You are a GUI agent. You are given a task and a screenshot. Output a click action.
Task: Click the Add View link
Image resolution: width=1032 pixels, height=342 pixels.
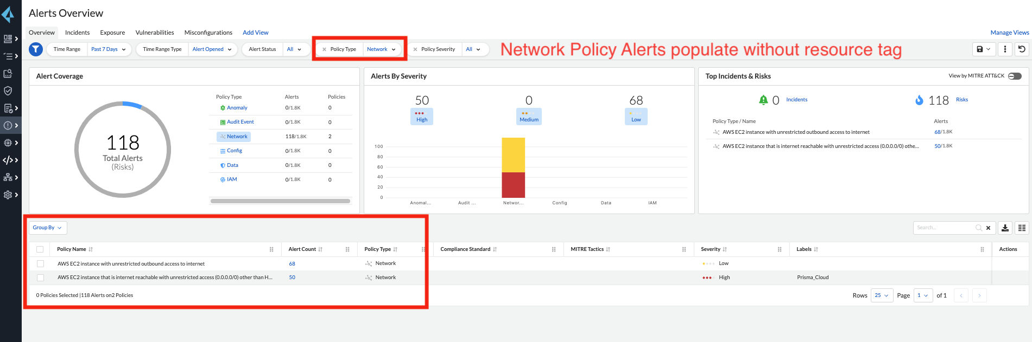(x=256, y=33)
